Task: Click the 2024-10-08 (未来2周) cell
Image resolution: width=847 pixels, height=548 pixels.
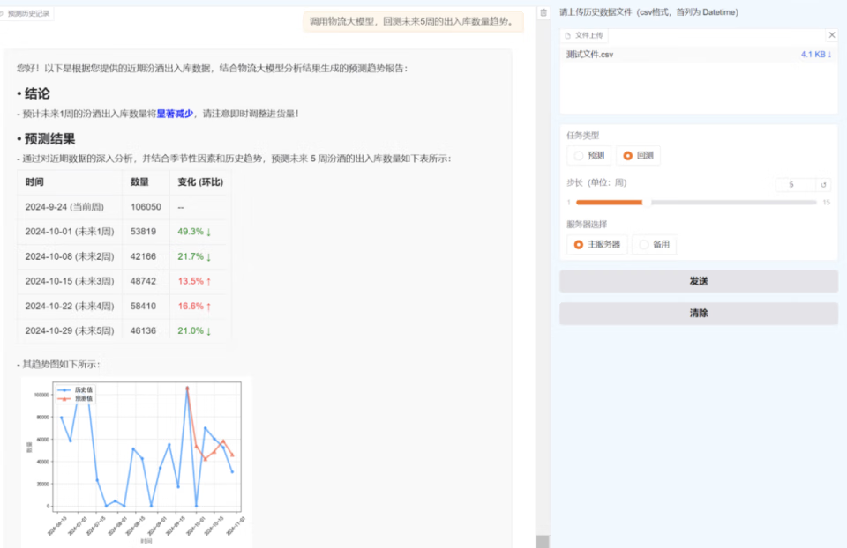Action: (70, 256)
